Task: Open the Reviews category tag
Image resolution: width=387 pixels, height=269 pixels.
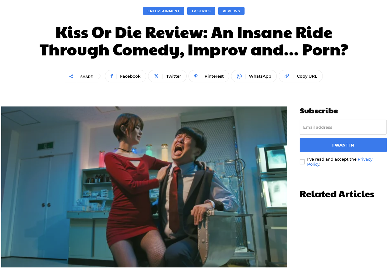Action: click(x=231, y=11)
